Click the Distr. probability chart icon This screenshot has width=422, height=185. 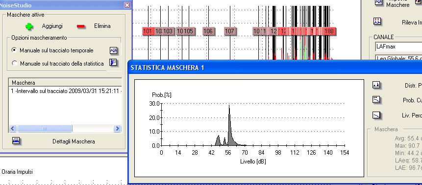click(376, 85)
